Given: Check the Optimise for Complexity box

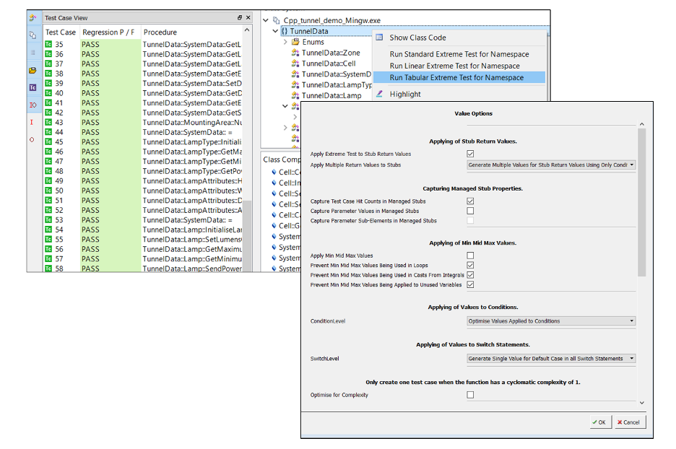Looking at the screenshot, I should coord(470,395).
